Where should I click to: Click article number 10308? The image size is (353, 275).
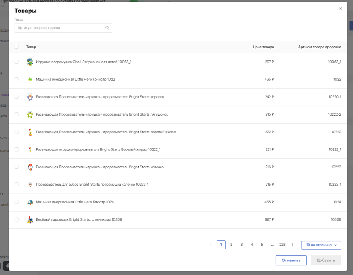(x=336, y=219)
